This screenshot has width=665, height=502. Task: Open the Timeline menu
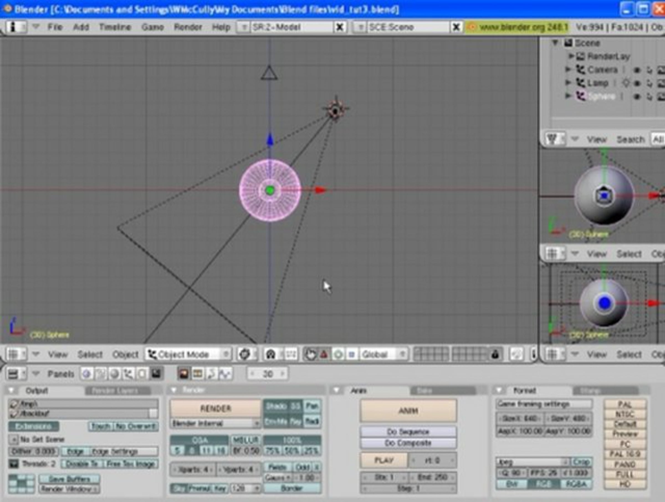pos(115,27)
